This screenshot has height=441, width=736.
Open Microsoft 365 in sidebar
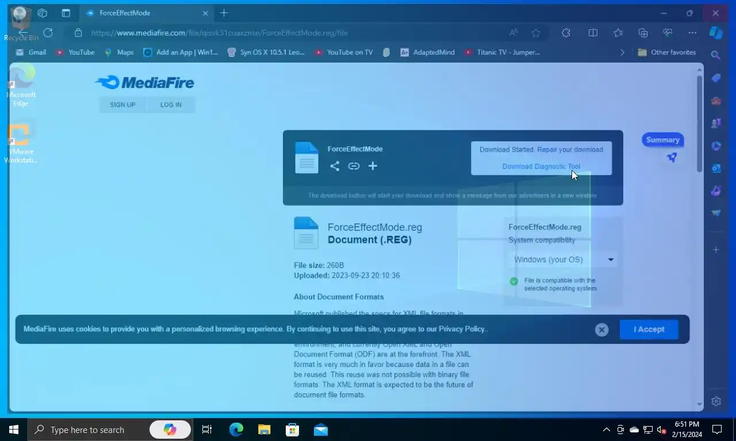(716, 146)
